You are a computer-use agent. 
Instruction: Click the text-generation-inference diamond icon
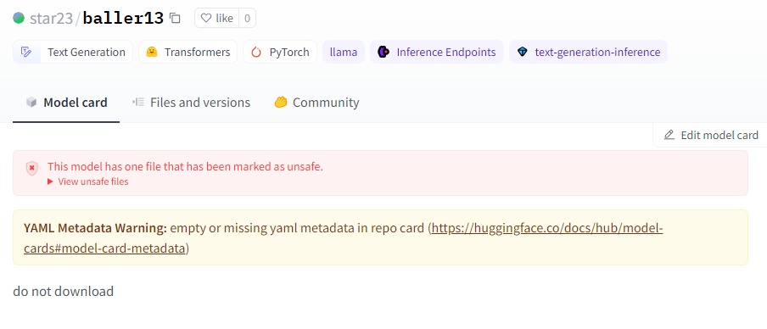pyautogui.click(x=523, y=52)
